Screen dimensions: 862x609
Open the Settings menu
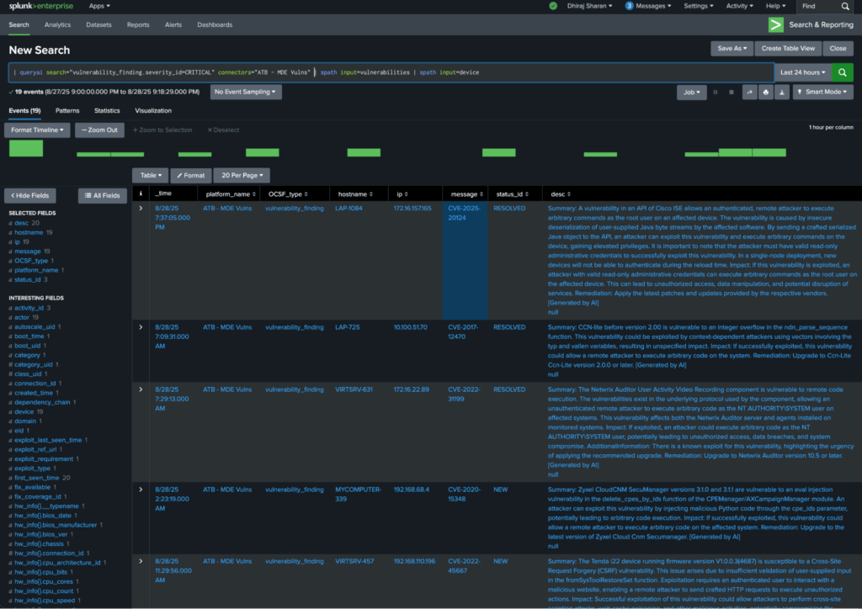(698, 6)
